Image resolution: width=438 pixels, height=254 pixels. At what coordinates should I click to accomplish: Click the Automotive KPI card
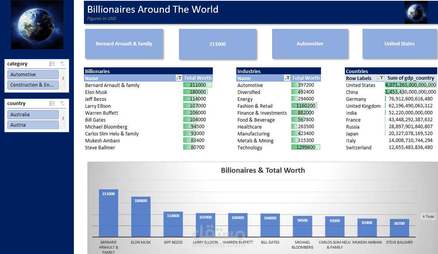tap(310, 44)
